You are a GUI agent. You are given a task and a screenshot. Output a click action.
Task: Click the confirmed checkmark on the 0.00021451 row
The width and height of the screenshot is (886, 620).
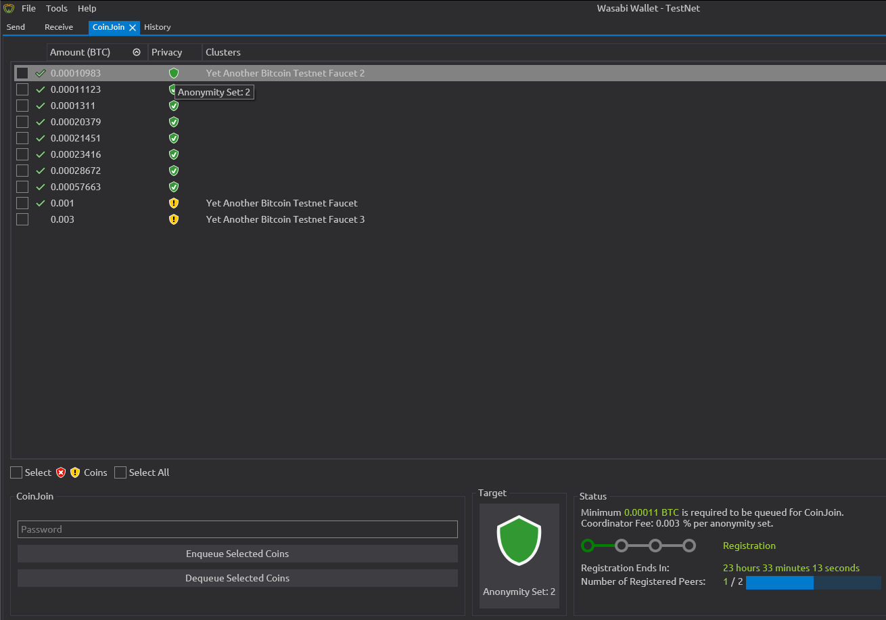point(41,138)
